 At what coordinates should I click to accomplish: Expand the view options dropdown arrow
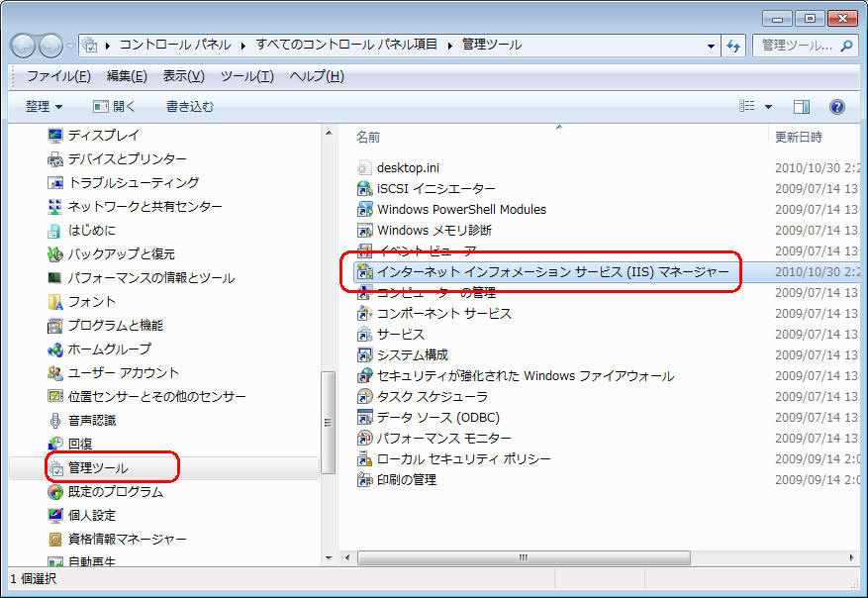[768, 107]
